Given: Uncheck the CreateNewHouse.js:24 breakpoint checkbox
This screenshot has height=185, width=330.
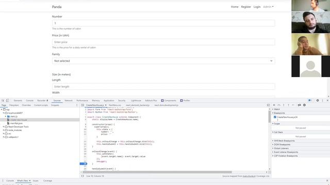Looking at the screenshot, I should pyautogui.click(x=275, y=117).
